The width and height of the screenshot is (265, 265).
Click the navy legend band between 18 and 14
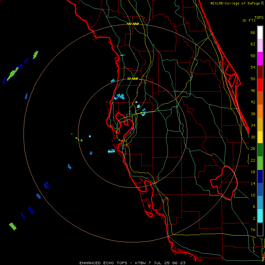[x=260, y=176]
